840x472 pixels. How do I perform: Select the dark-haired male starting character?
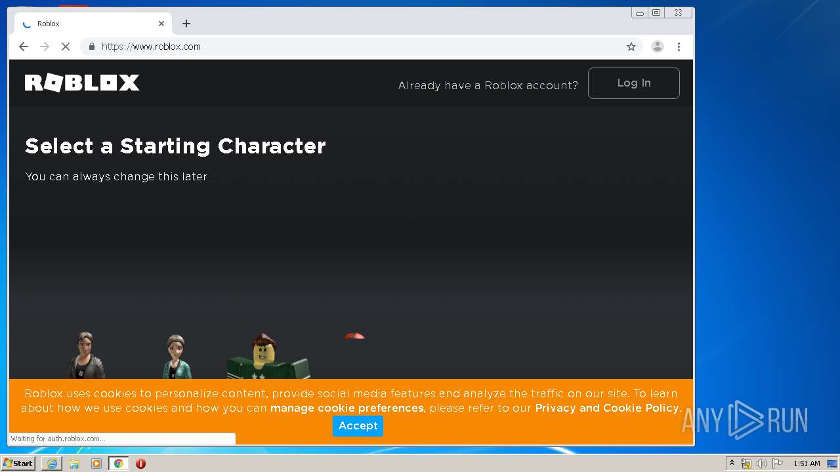[86, 356]
